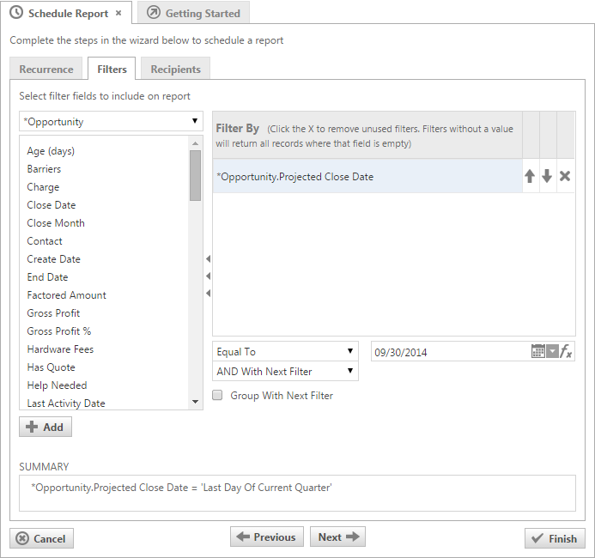Open the calendar date picker

537,351
